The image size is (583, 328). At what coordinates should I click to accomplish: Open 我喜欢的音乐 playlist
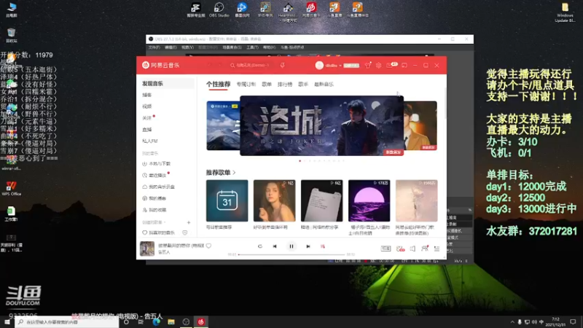tap(159, 233)
